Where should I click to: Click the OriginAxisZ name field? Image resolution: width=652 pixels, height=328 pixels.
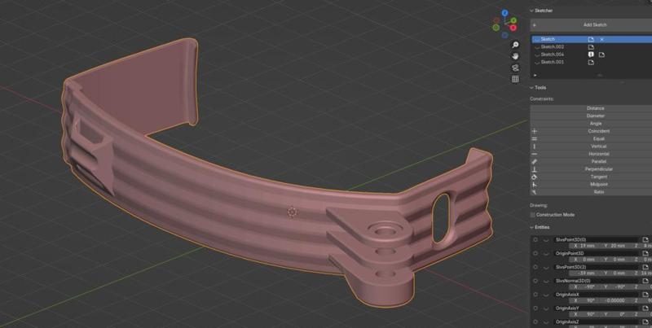click(597, 321)
